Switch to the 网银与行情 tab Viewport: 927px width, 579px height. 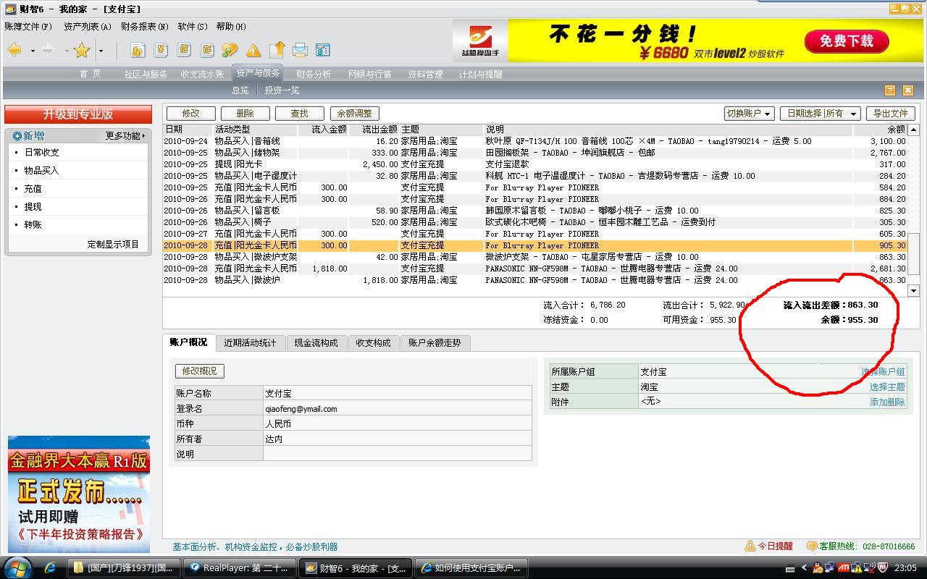tap(369, 74)
